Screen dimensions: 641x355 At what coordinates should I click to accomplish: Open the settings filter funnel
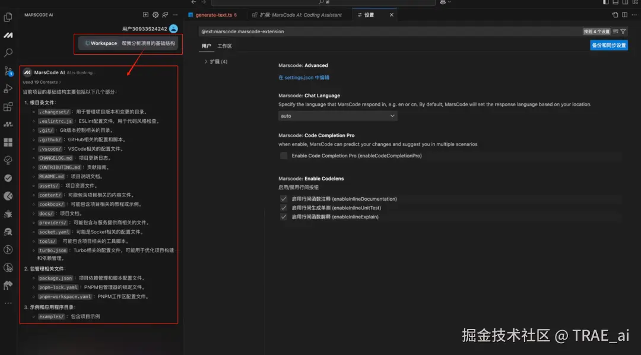(623, 31)
